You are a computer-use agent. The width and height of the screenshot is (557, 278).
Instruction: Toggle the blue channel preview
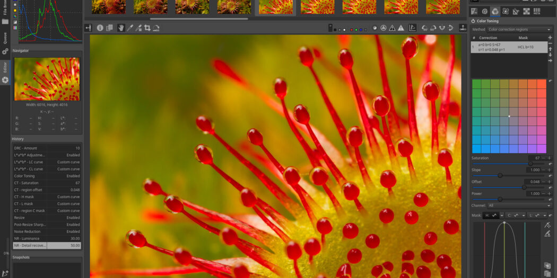click(x=361, y=30)
